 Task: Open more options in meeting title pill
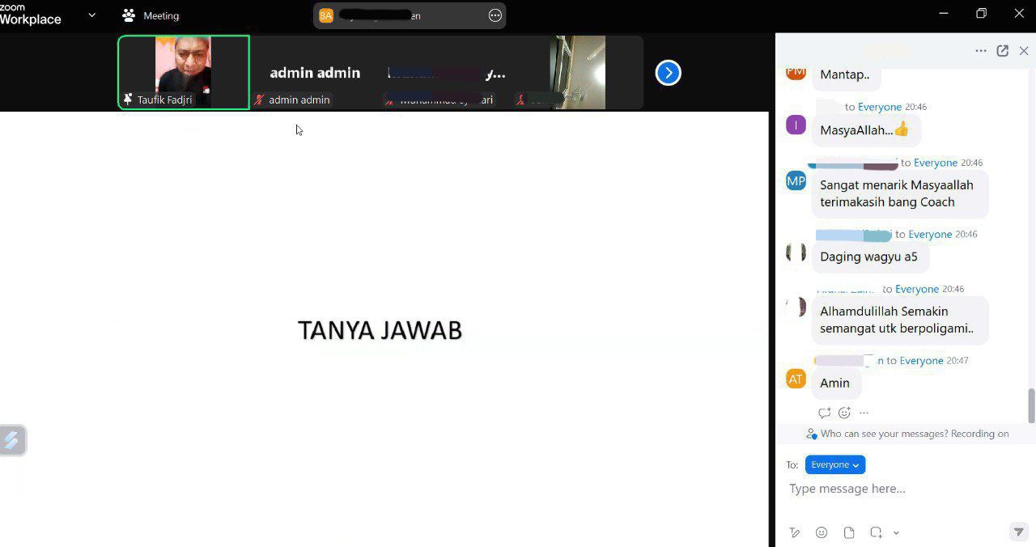pos(495,15)
